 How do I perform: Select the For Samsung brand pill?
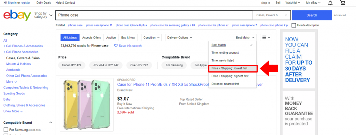(174, 65)
